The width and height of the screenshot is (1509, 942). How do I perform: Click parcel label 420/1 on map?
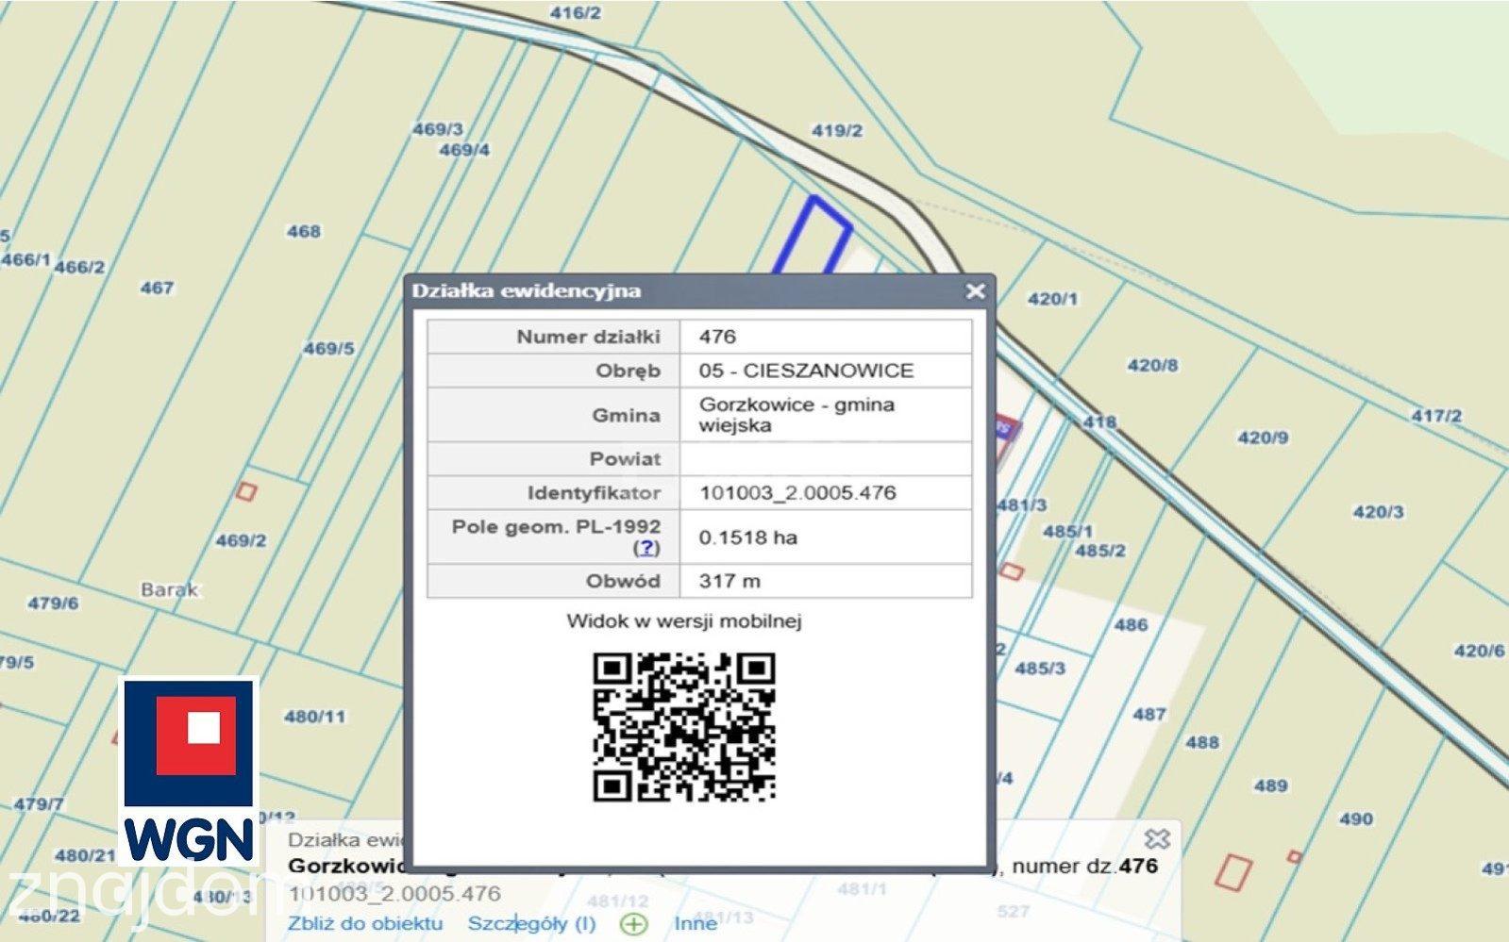pos(1052,299)
